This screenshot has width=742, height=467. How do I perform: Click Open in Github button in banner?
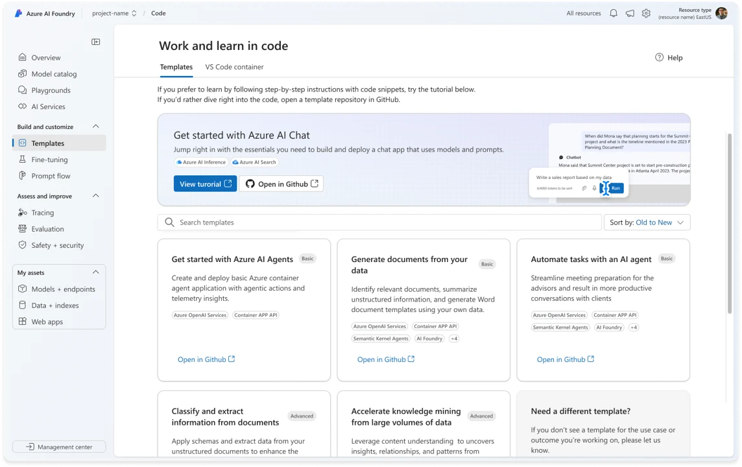pyautogui.click(x=281, y=184)
